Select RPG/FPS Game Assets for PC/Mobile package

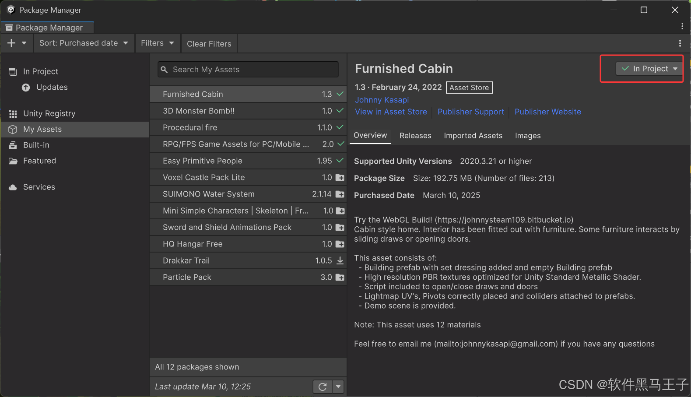tap(248, 144)
